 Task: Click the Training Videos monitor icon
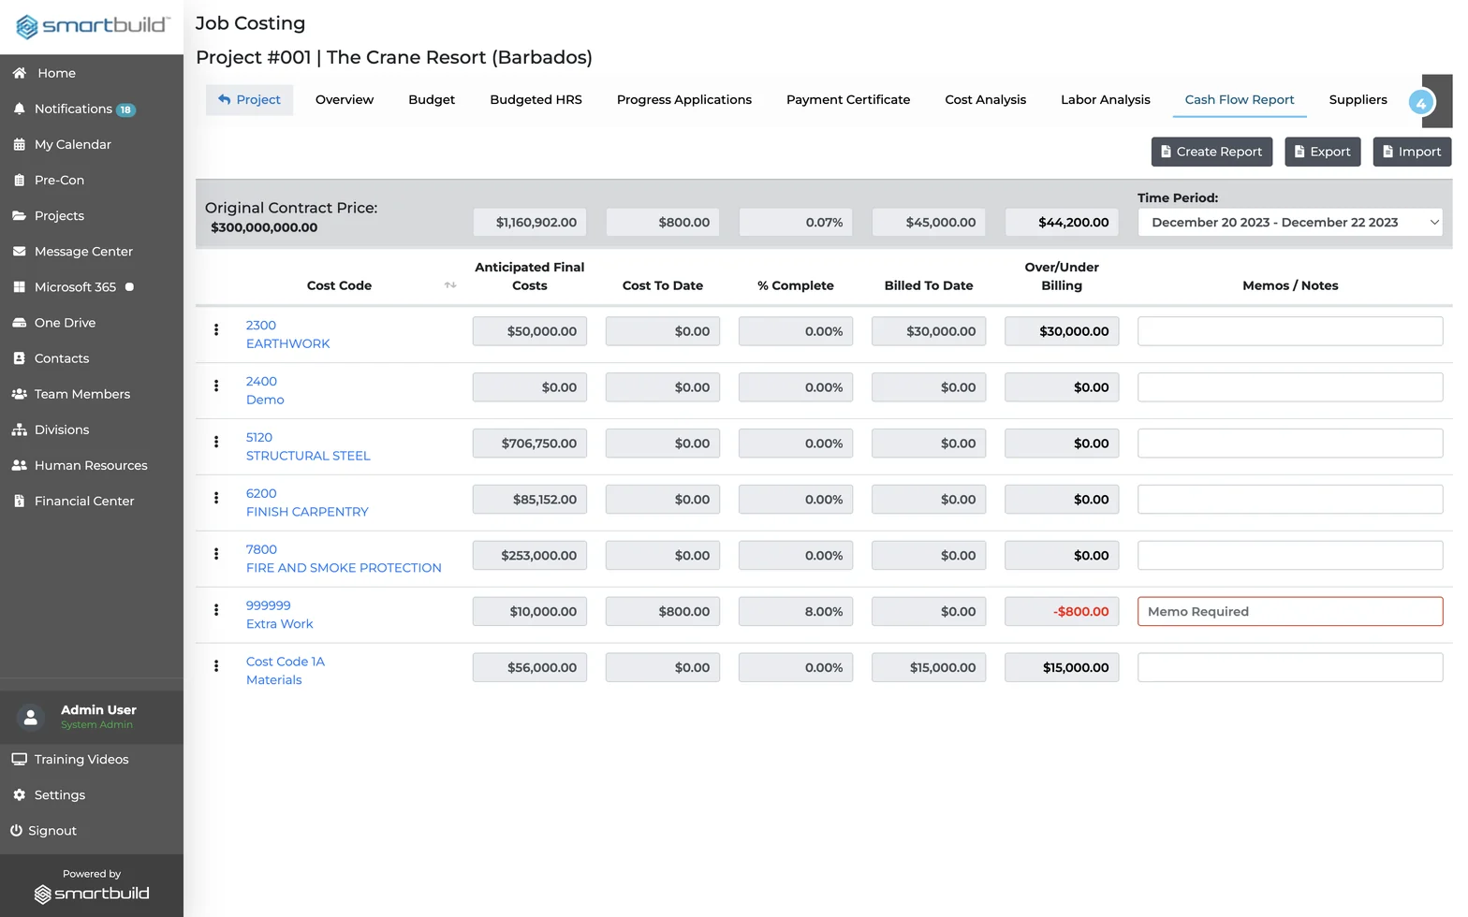click(x=19, y=759)
